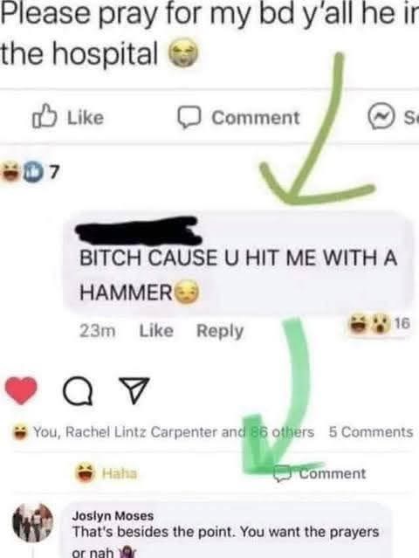
Task: Like the hammer comment reply
Action: point(156,331)
